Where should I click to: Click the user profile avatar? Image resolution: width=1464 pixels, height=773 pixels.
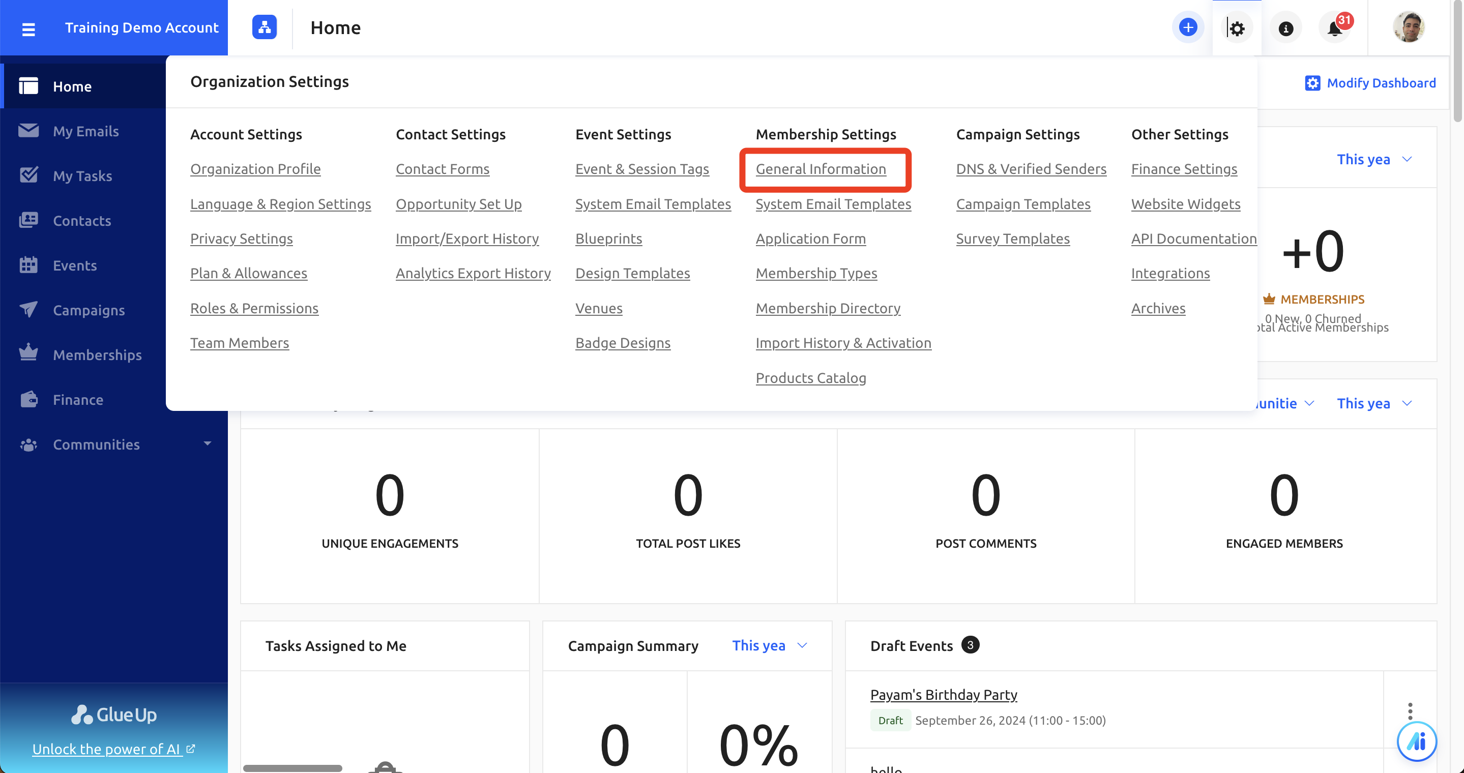1409,27
